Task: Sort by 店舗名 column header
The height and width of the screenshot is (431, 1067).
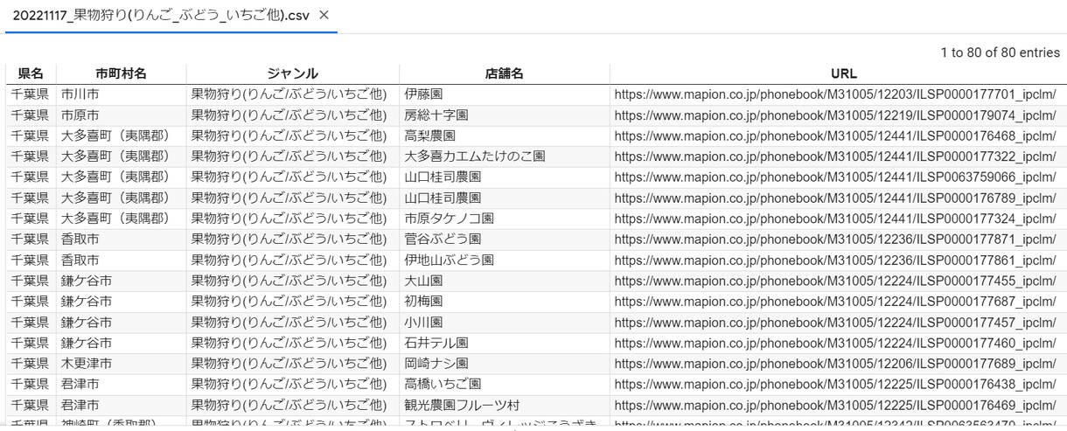Action: coord(504,73)
